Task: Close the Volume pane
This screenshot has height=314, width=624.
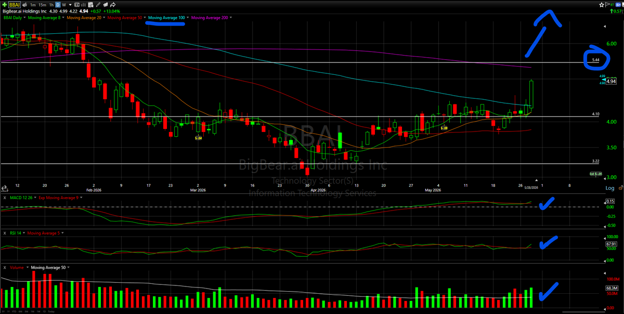Action: 5,267
